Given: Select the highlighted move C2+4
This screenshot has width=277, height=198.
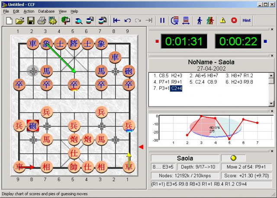Looking at the screenshot, I should [176, 88].
